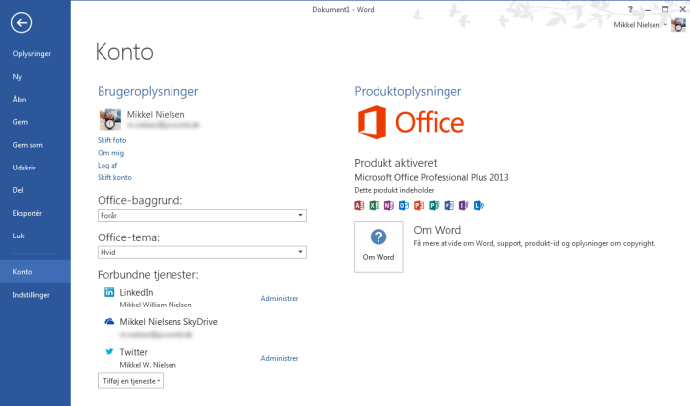The image size is (690, 406).
Task: Click Administrer next to Twitter
Action: (279, 358)
